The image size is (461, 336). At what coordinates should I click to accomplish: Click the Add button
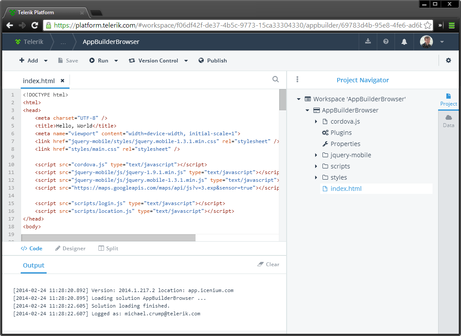28,60
